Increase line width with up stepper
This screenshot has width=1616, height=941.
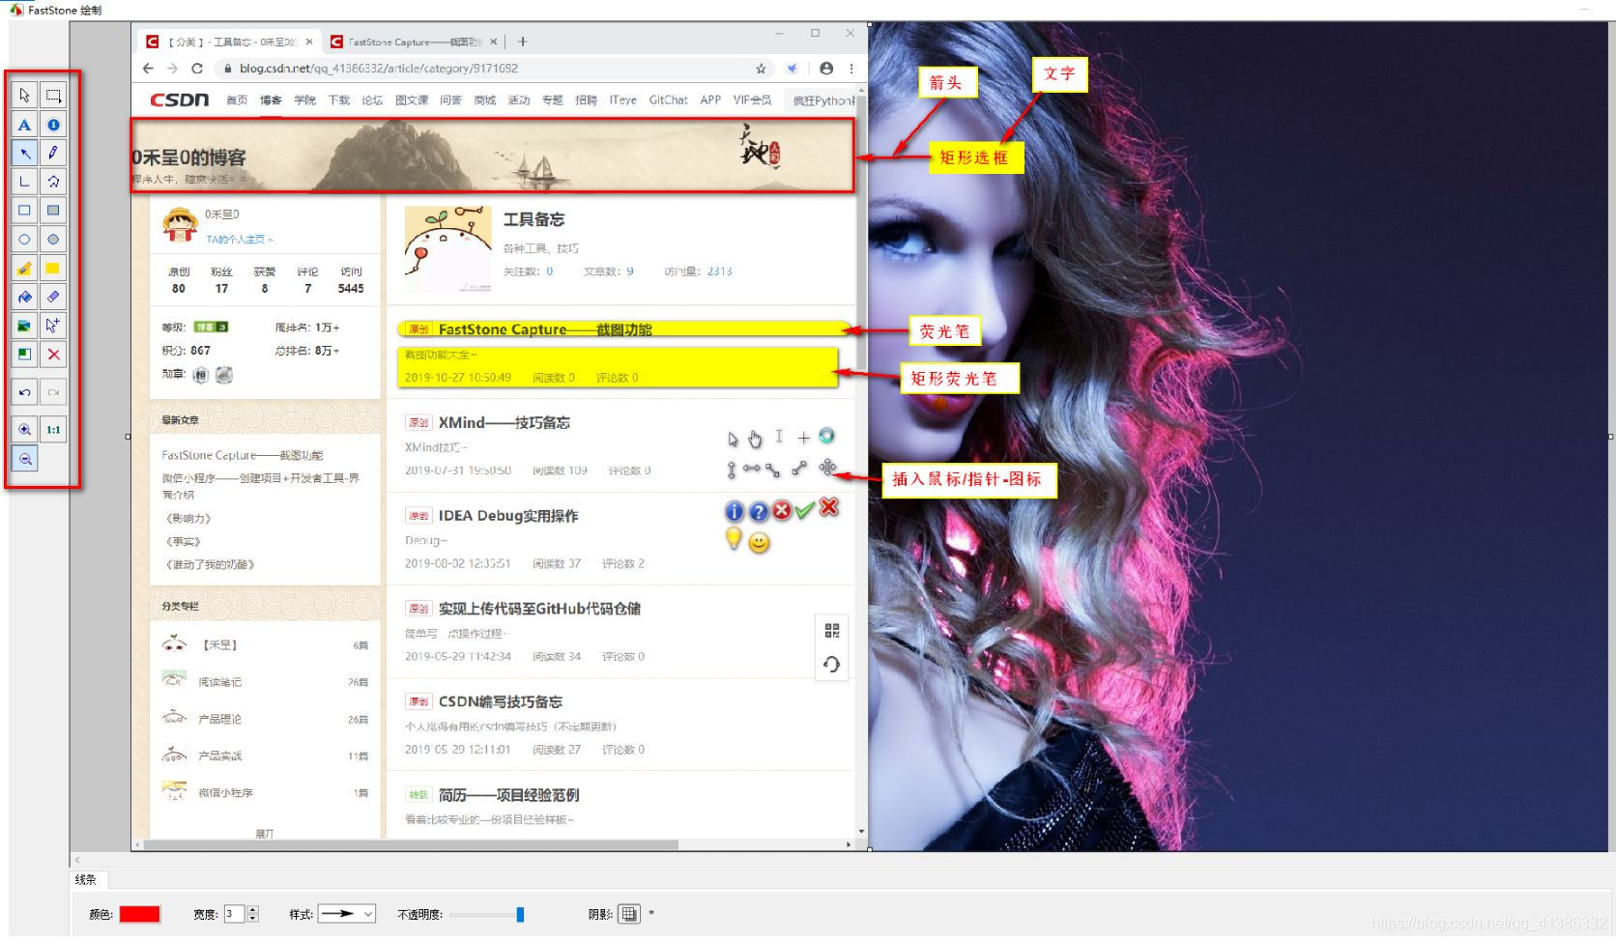click(x=253, y=910)
